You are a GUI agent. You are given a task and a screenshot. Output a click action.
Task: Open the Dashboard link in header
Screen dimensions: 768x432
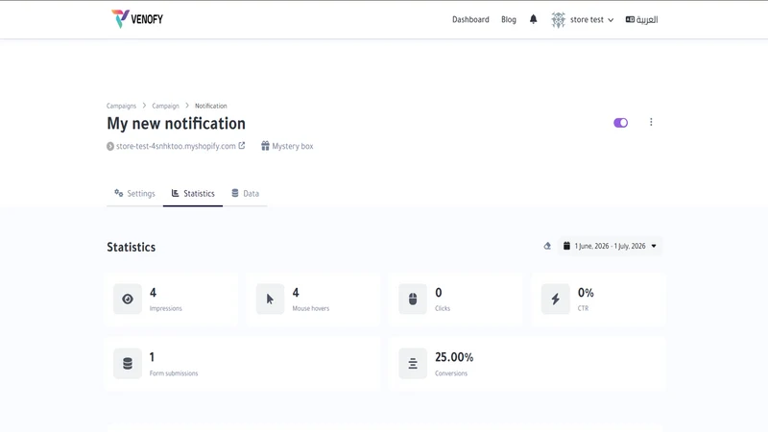pyautogui.click(x=470, y=19)
